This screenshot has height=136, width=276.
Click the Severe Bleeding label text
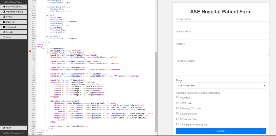[189, 114]
